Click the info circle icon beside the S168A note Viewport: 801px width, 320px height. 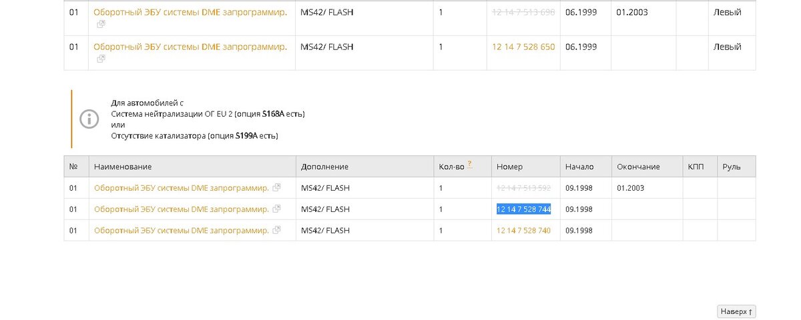pyautogui.click(x=89, y=119)
